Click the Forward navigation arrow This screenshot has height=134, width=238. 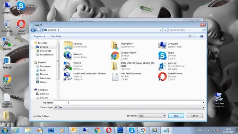pyautogui.click(x=38, y=30)
